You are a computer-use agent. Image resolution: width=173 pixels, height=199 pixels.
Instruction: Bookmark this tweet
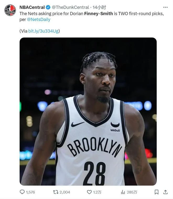(156, 192)
